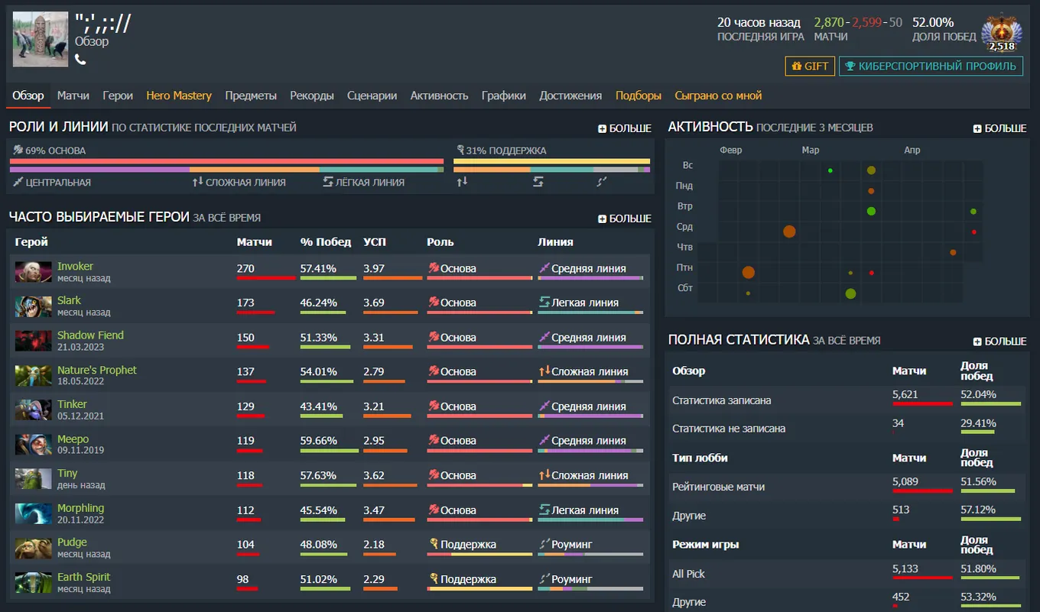Click the Рейтинговые матчи row label
The image size is (1040, 612).
[718, 487]
